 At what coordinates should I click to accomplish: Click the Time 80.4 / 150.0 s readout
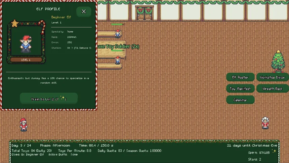coord(96,145)
